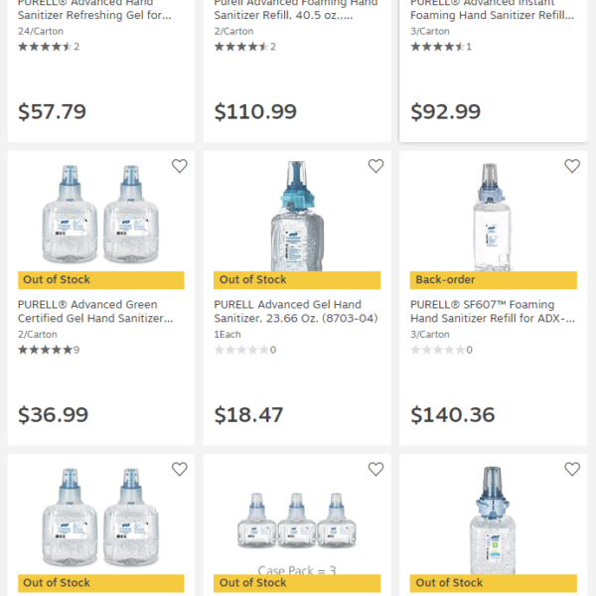Click the Back-order label on SF607 Foaming Refill
596x596 pixels.
(444, 280)
